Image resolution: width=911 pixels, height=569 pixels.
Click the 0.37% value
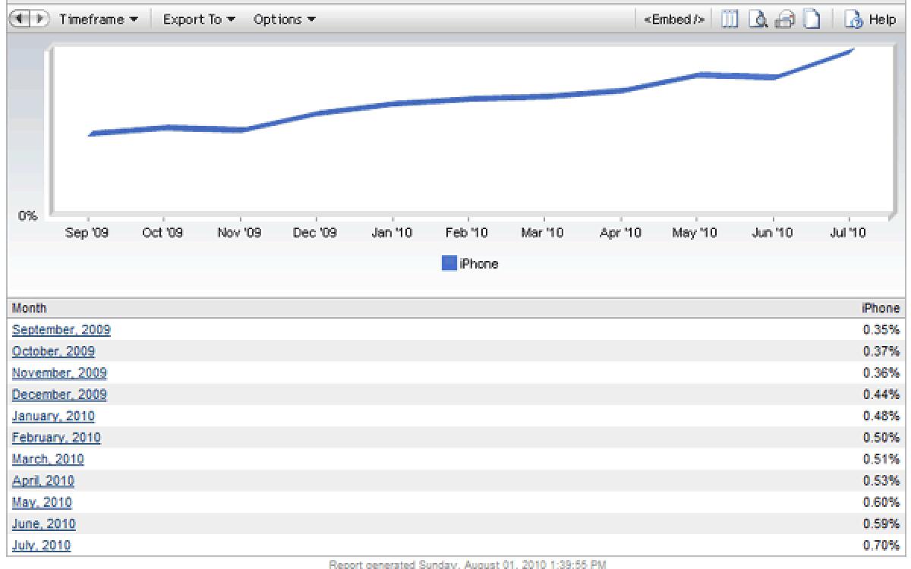[881, 351]
